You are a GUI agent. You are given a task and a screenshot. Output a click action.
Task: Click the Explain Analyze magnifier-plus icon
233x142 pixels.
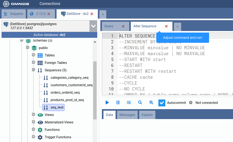151,103
